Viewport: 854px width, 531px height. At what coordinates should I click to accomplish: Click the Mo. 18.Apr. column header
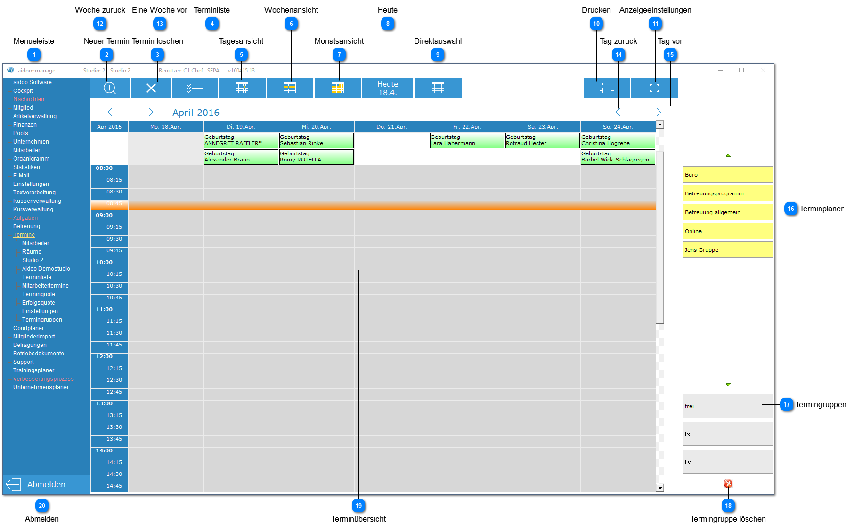coord(166,127)
